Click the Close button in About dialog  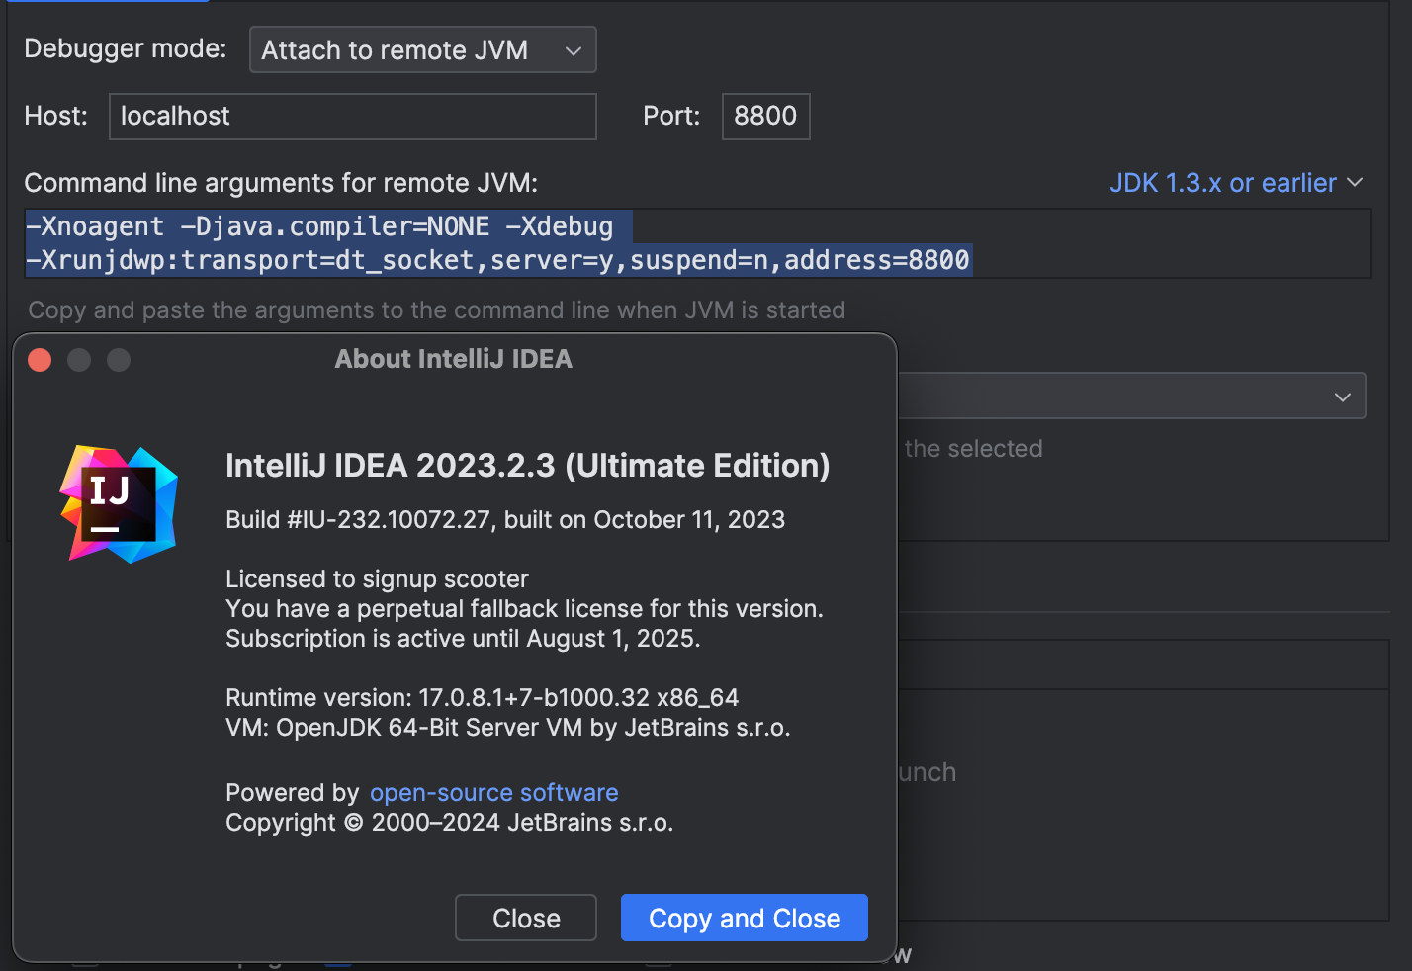click(x=525, y=919)
